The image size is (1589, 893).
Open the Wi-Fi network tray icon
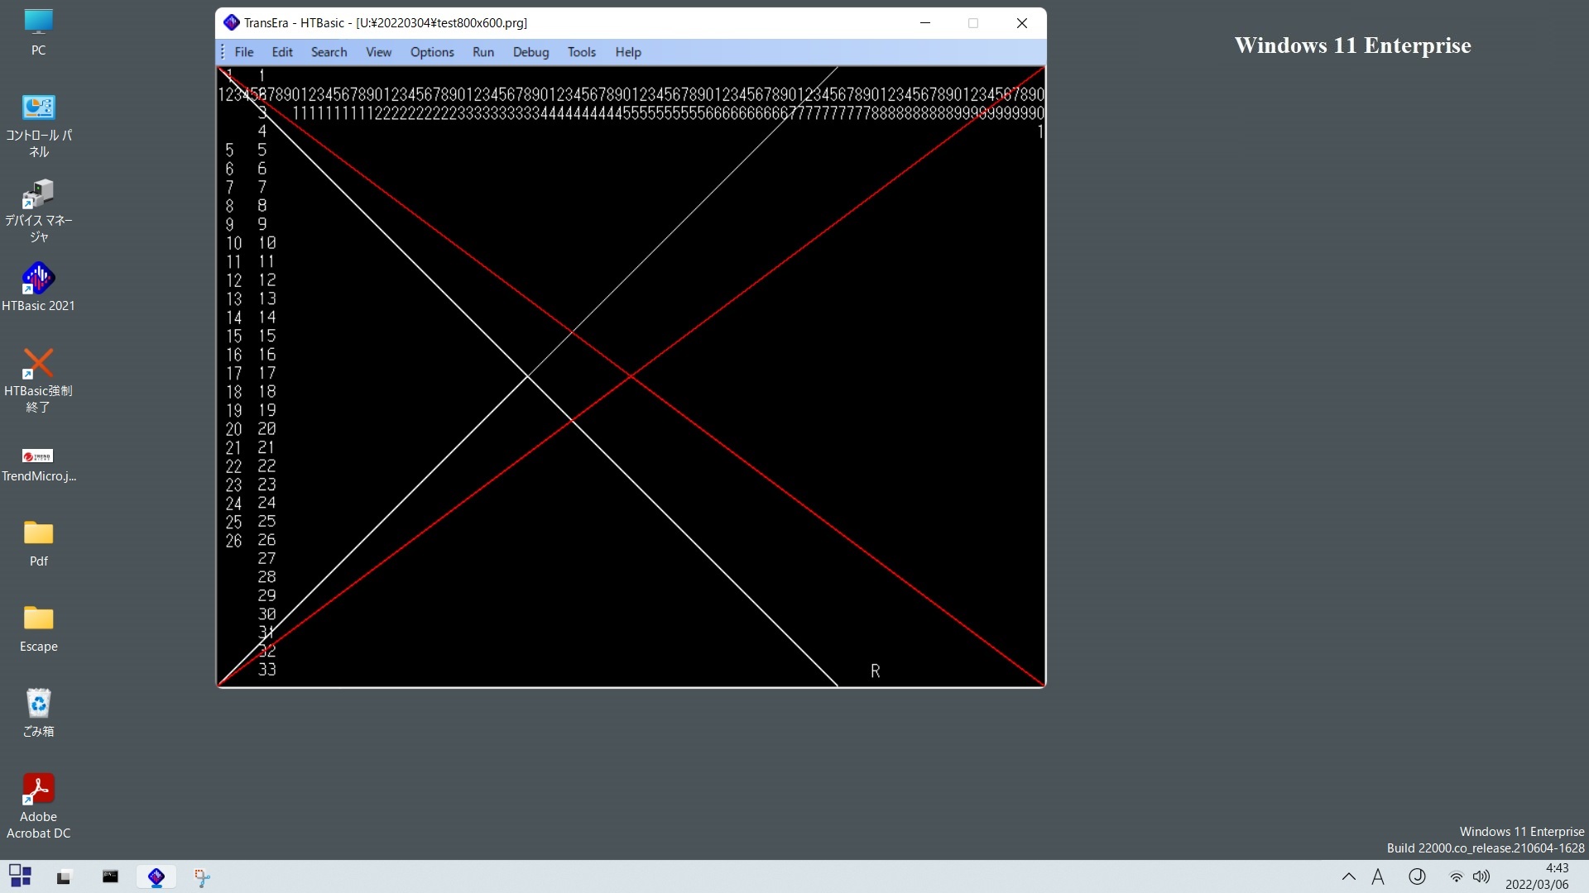[1456, 876]
